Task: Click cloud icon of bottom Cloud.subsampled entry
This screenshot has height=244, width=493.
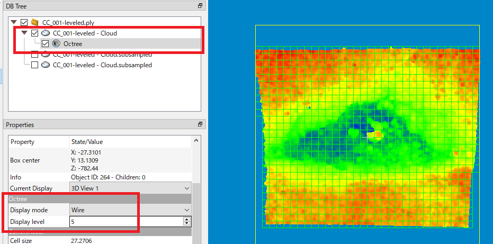Action: tap(46, 65)
